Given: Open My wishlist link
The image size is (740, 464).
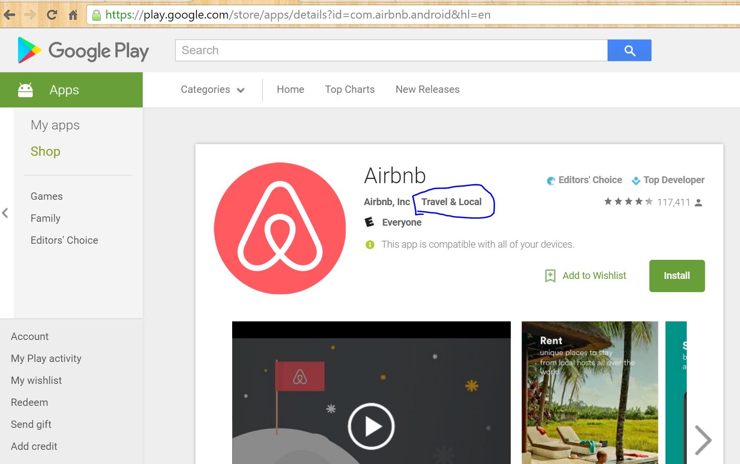Looking at the screenshot, I should [x=36, y=380].
